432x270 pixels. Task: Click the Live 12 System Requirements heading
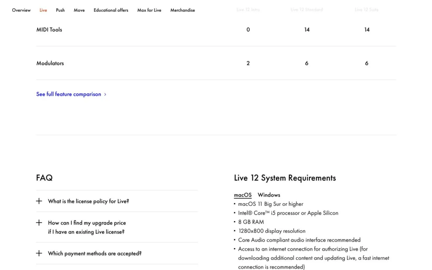click(x=285, y=178)
